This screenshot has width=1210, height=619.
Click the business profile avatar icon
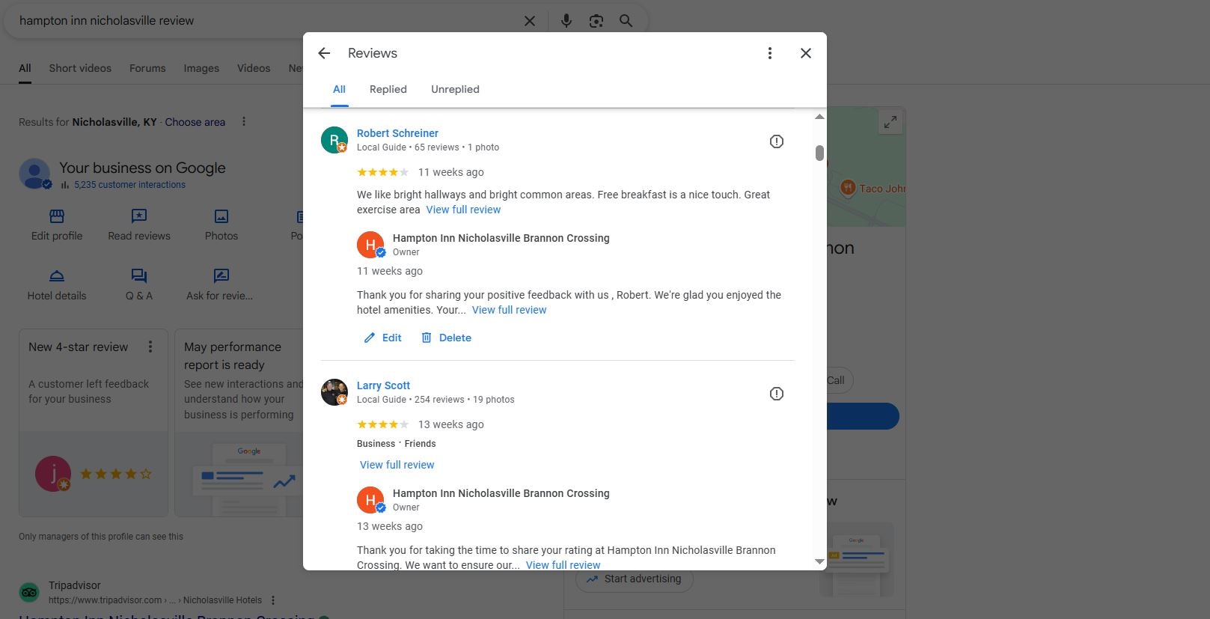click(34, 174)
